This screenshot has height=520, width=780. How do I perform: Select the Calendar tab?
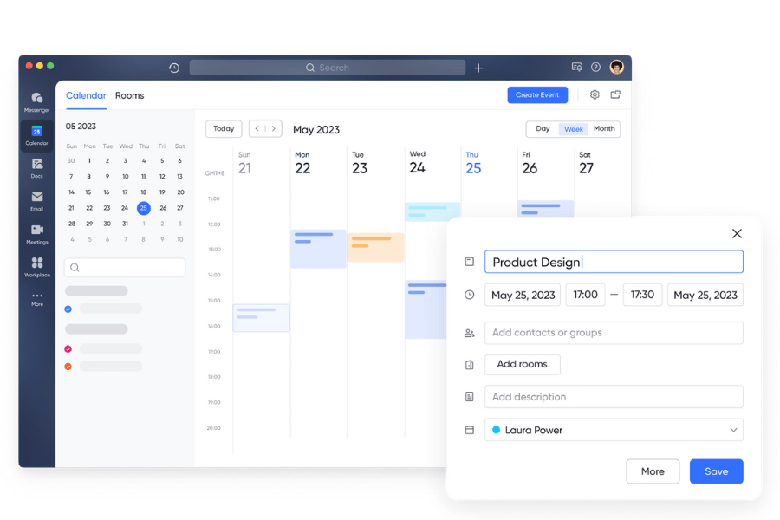[86, 95]
